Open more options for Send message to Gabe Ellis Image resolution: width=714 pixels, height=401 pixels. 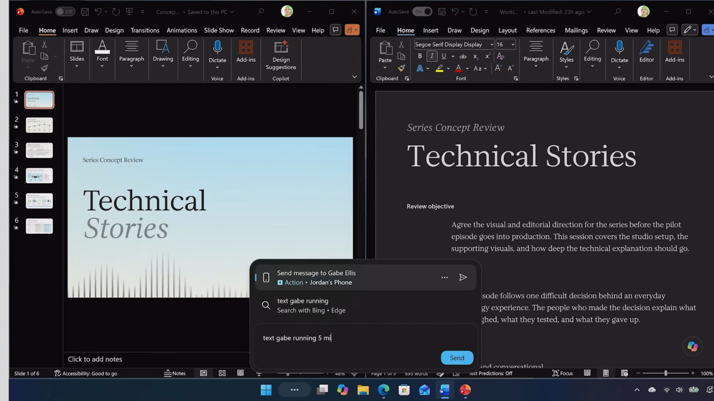click(444, 277)
